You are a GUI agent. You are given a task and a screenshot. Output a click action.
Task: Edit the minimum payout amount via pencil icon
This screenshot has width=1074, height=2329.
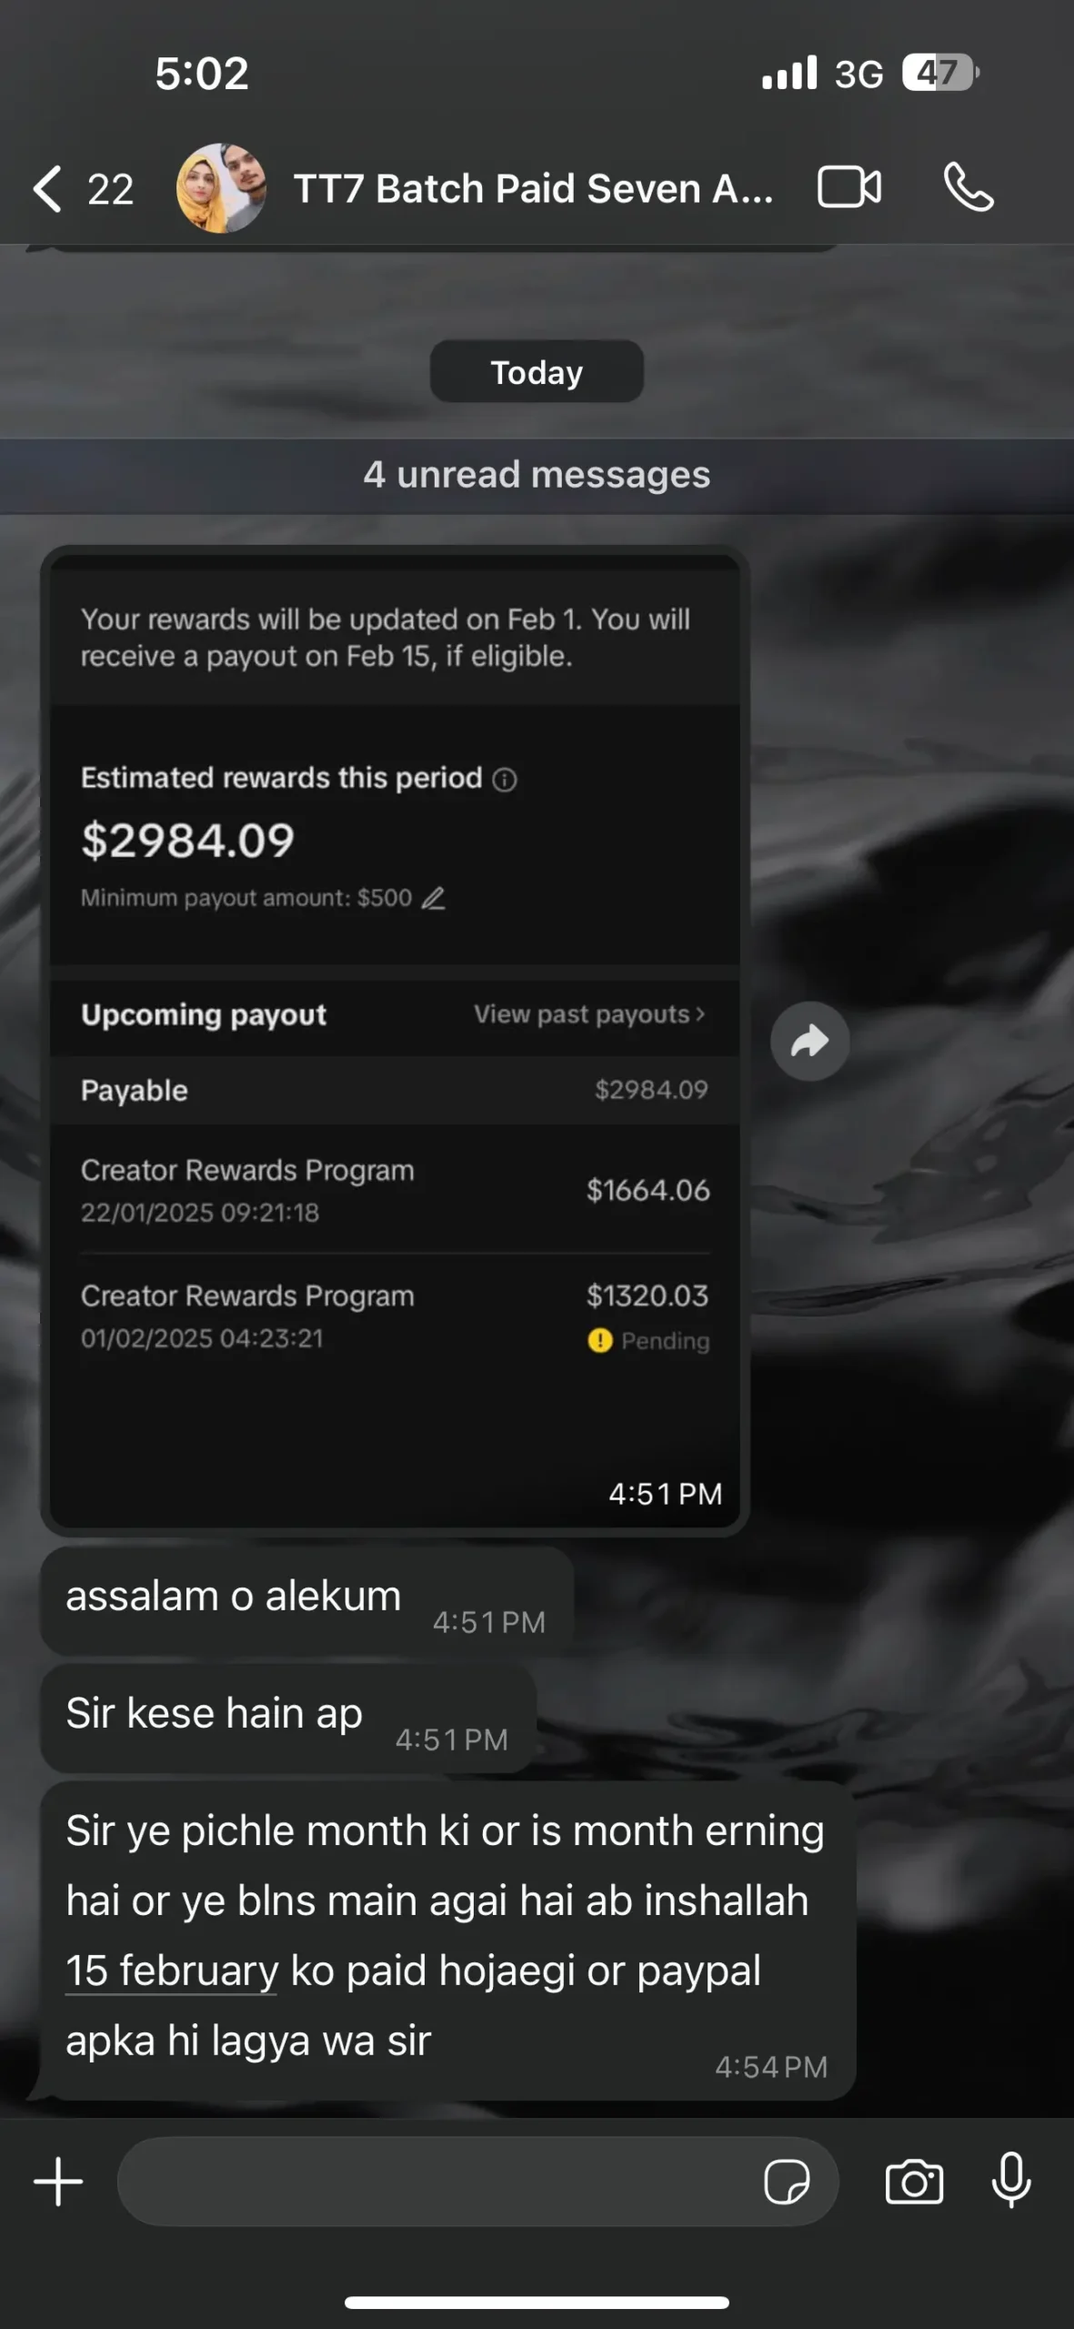(434, 897)
